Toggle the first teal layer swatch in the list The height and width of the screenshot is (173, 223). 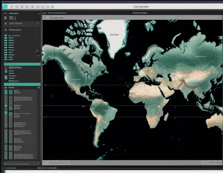(5, 36)
